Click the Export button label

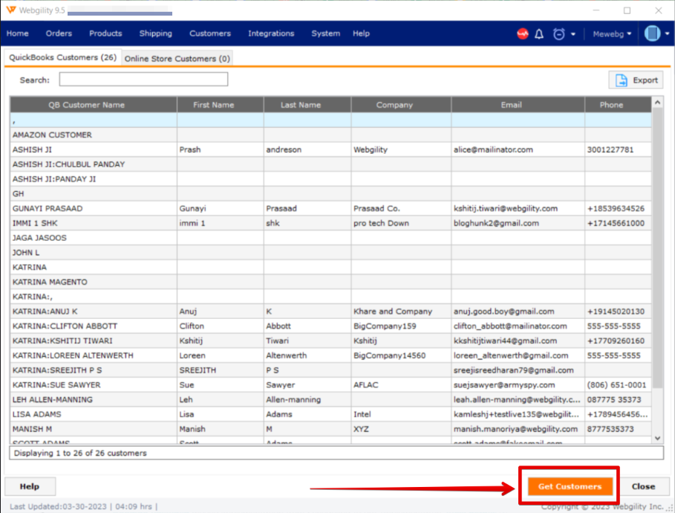tap(645, 80)
